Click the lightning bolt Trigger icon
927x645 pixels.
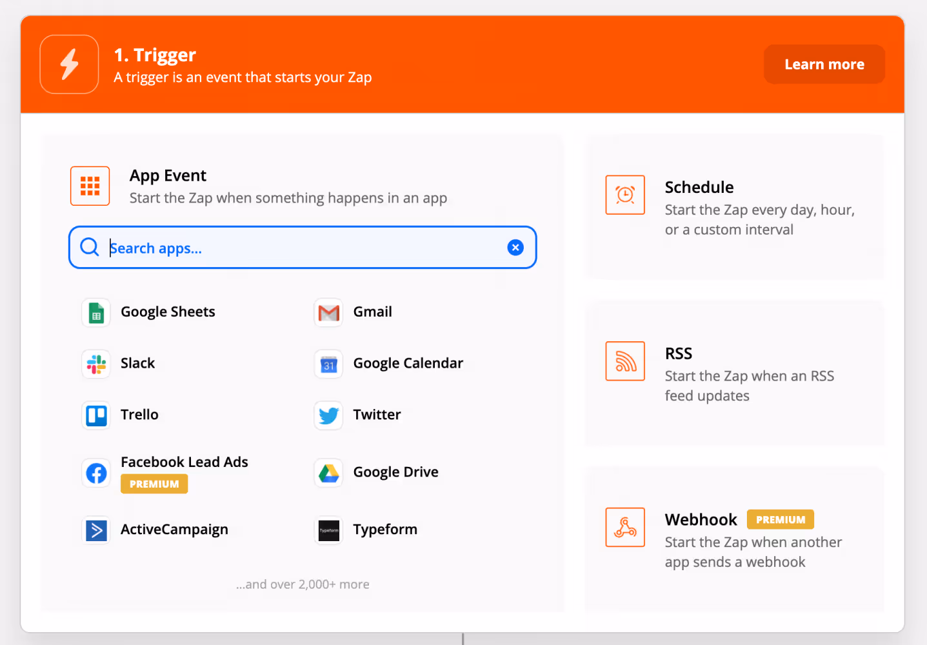point(69,64)
